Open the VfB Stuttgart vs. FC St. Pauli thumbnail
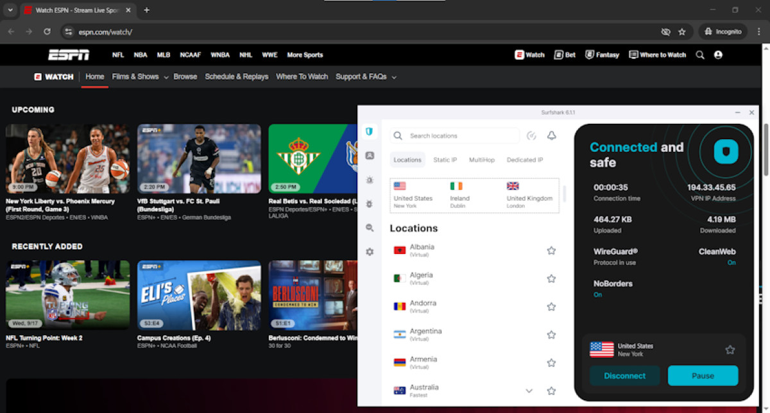 click(199, 159)
